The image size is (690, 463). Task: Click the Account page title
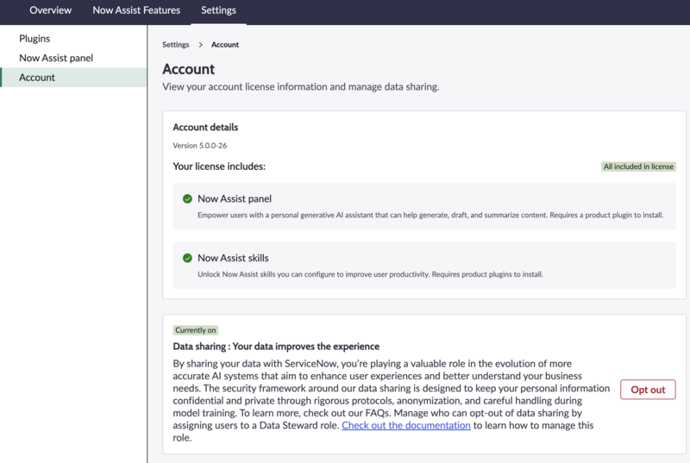pyautogui.click(x=188, y=69)
